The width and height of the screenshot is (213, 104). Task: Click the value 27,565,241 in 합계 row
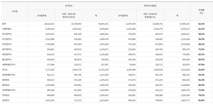point(185,24)
